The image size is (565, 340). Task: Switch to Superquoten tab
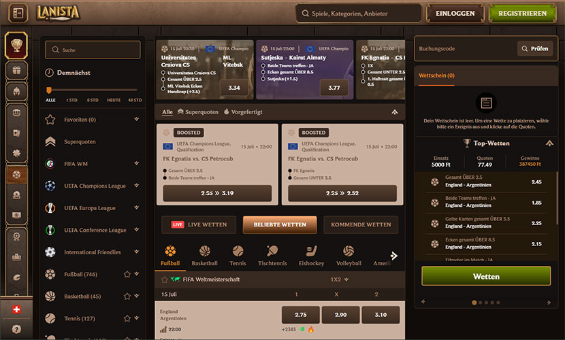(x=198, y=112)
